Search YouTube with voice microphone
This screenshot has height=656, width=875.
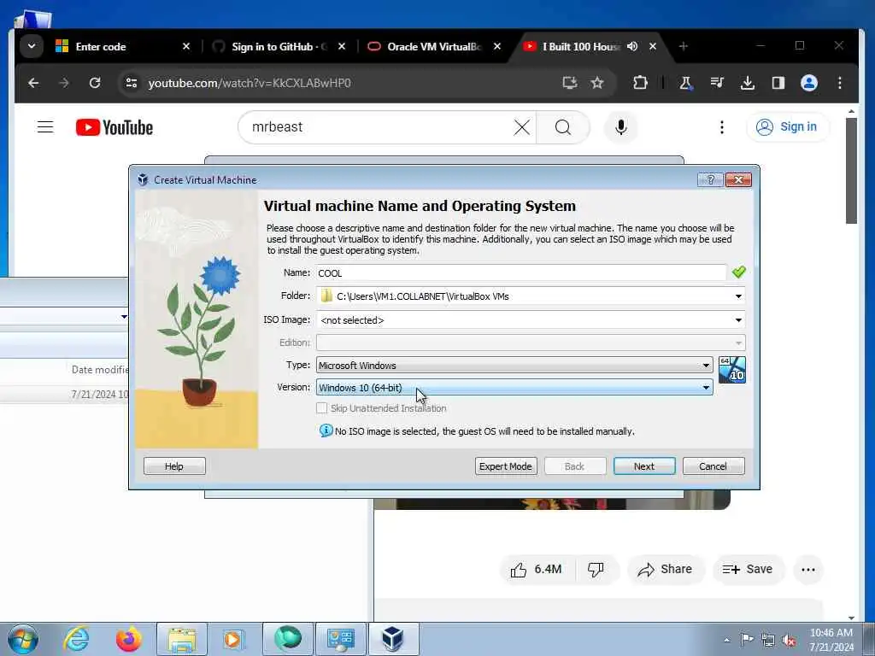tap(621, 127)
